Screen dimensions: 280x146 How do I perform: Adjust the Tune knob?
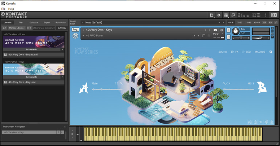236,31
